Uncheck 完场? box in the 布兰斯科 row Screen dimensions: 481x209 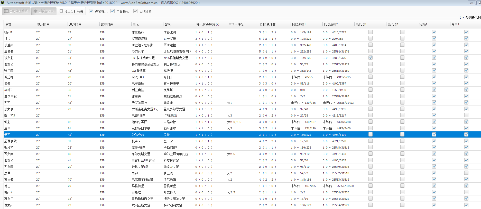click(434, 32)
